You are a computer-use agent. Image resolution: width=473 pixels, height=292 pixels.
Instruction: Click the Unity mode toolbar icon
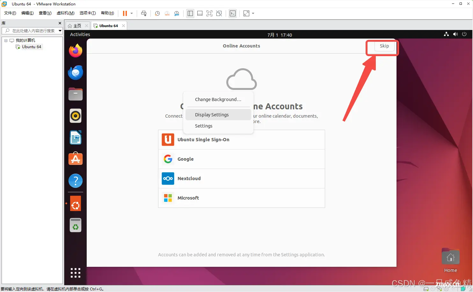(219, 13)
